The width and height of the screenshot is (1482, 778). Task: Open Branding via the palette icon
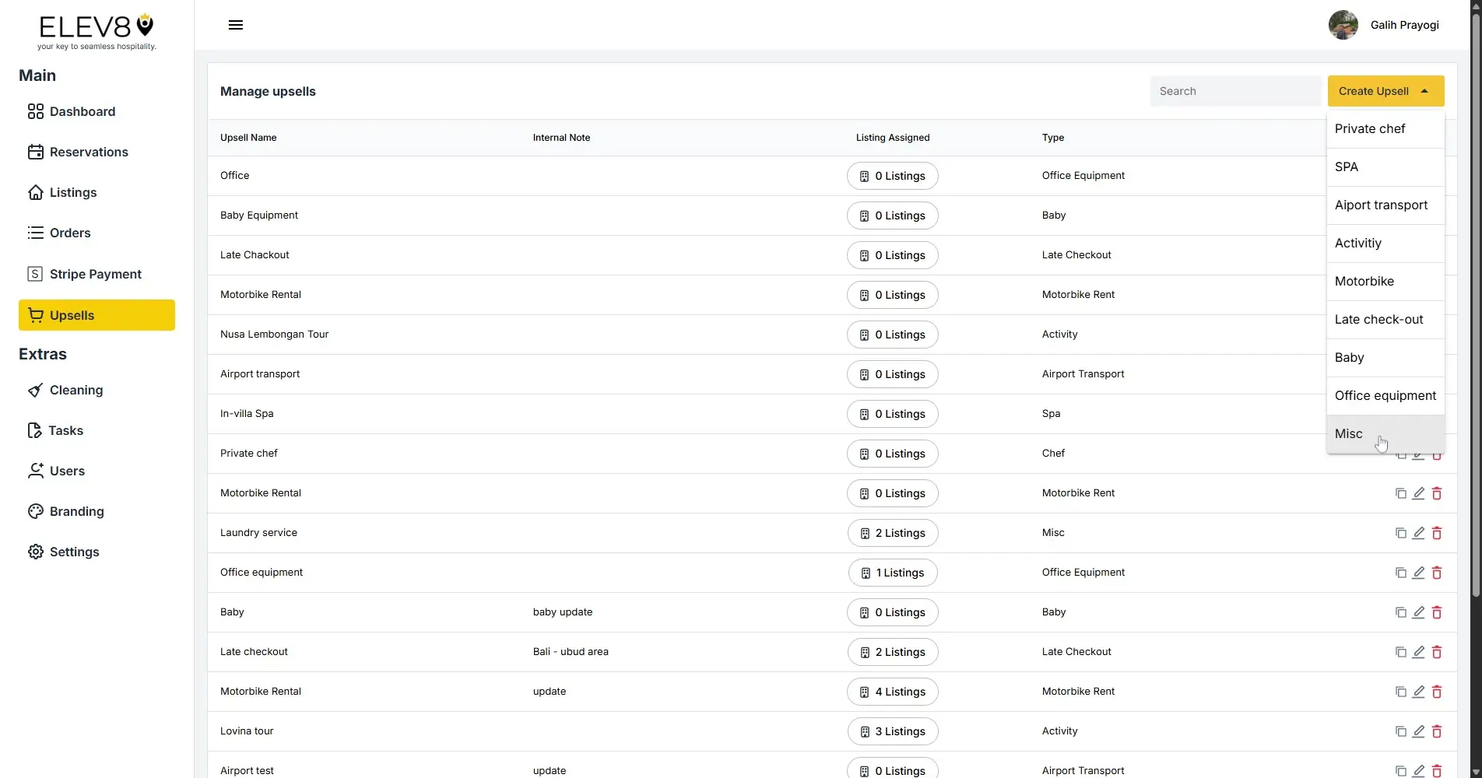pyautogui.click(x=35, y=511)
